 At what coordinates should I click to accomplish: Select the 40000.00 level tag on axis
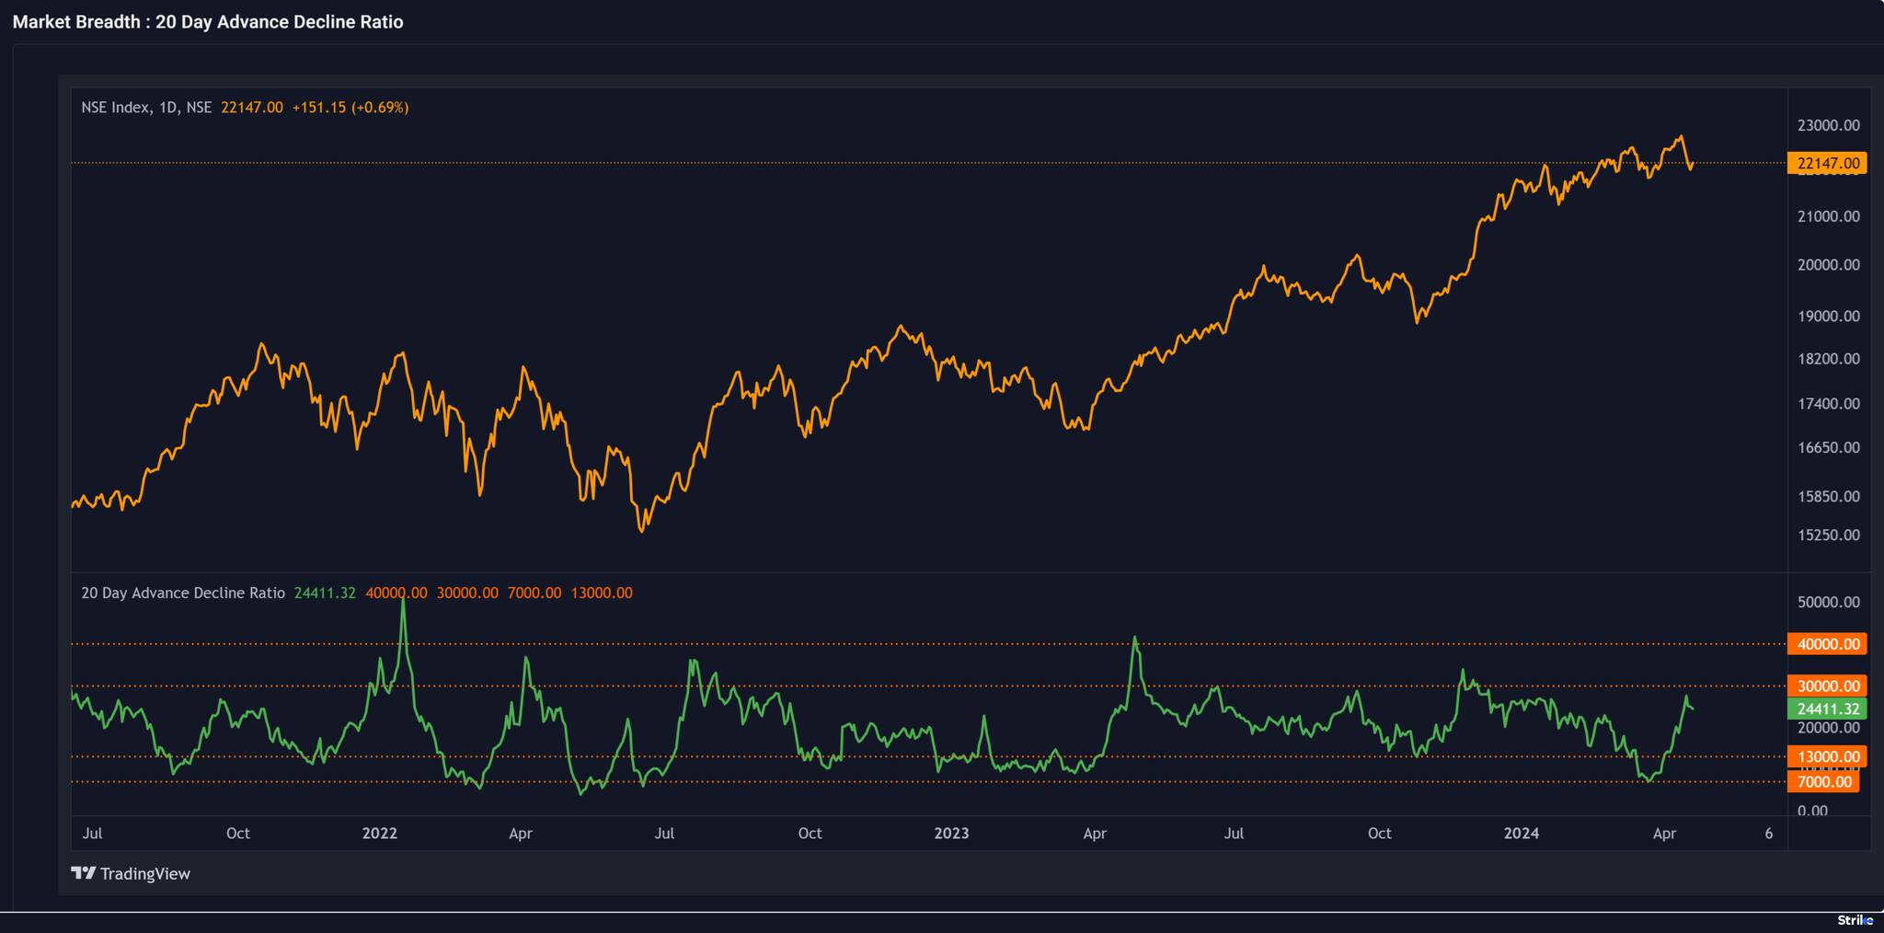1826,644
